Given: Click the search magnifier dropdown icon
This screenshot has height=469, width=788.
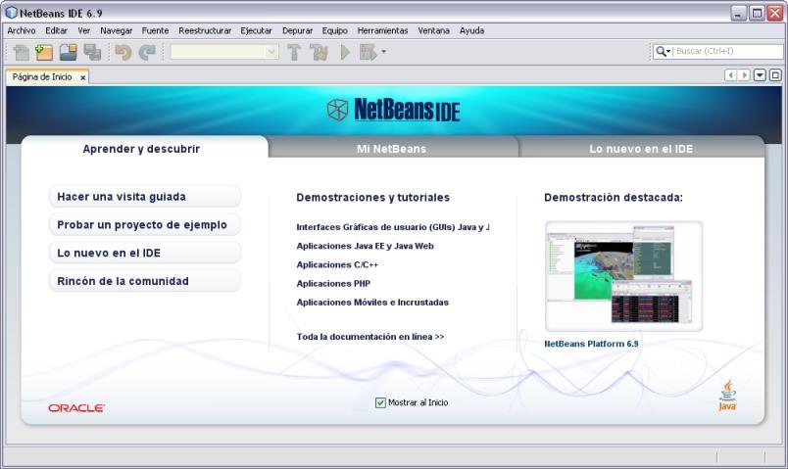Looking at the screenshot, I should click(x=663, y=51).
